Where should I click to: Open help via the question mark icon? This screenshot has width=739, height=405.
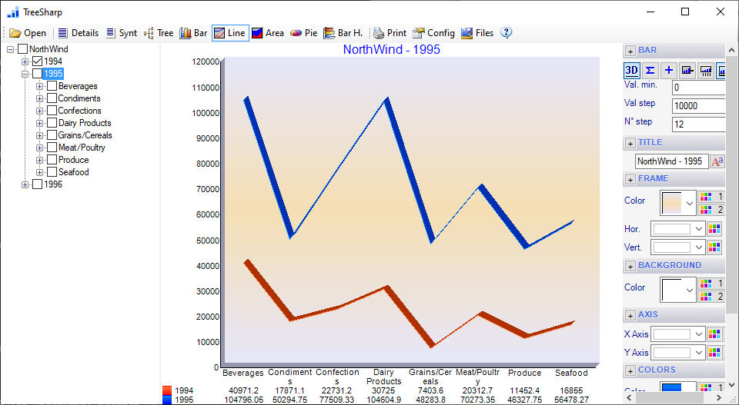click(x=507, y=33)
